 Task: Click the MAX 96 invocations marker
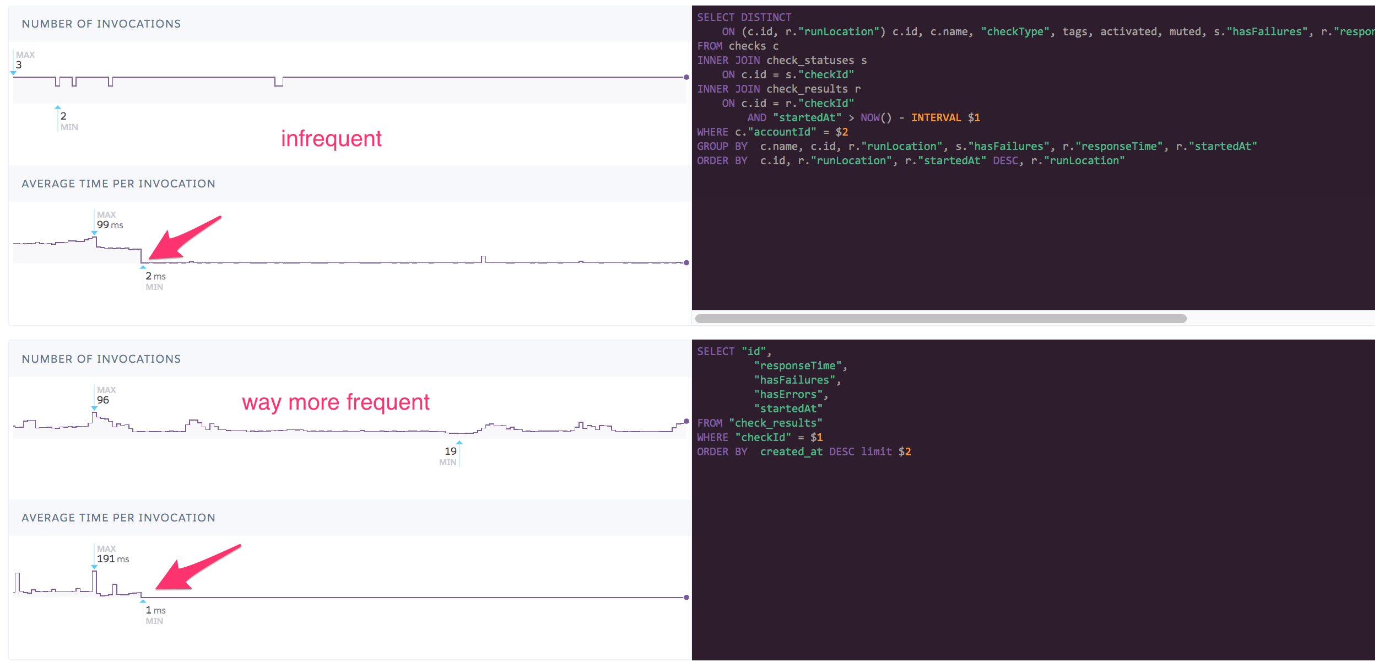coord(102,400)
